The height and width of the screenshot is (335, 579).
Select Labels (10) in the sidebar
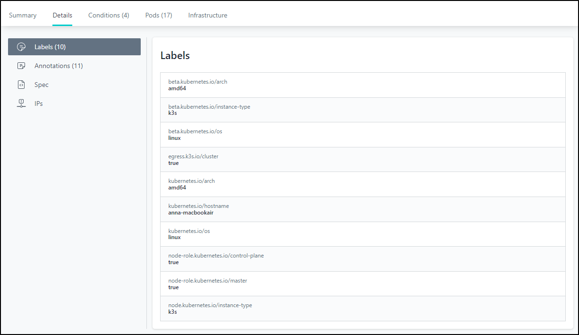pos(74,47)
